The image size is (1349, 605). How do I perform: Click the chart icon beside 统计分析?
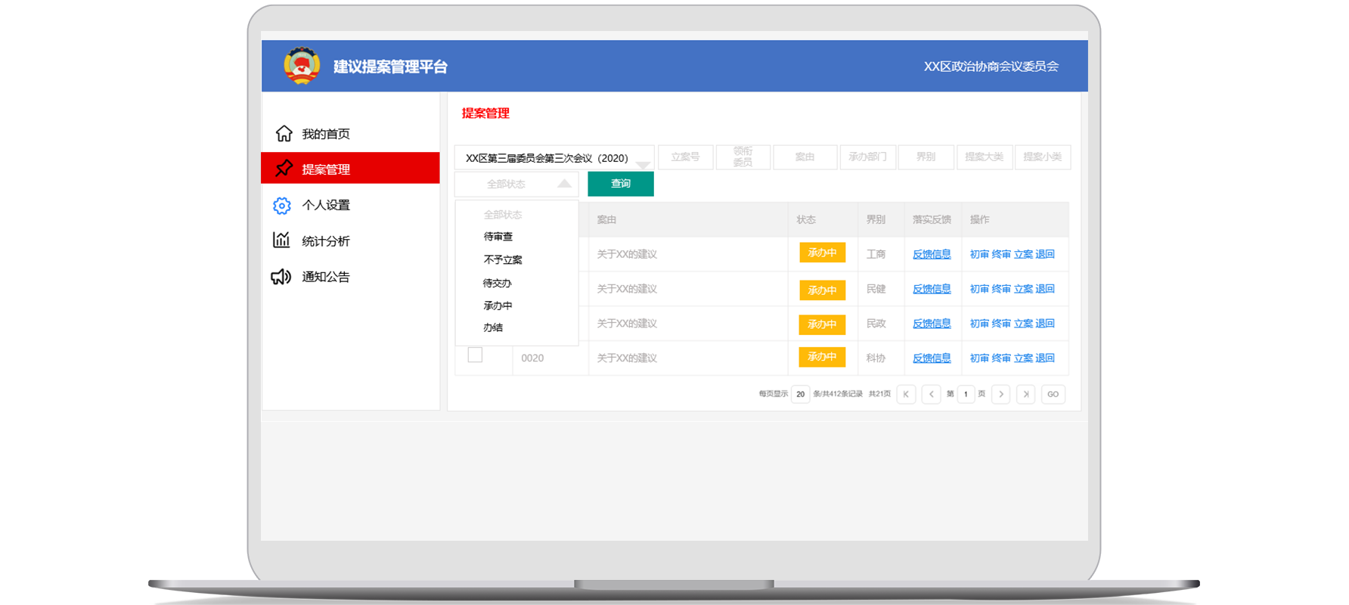281,240
